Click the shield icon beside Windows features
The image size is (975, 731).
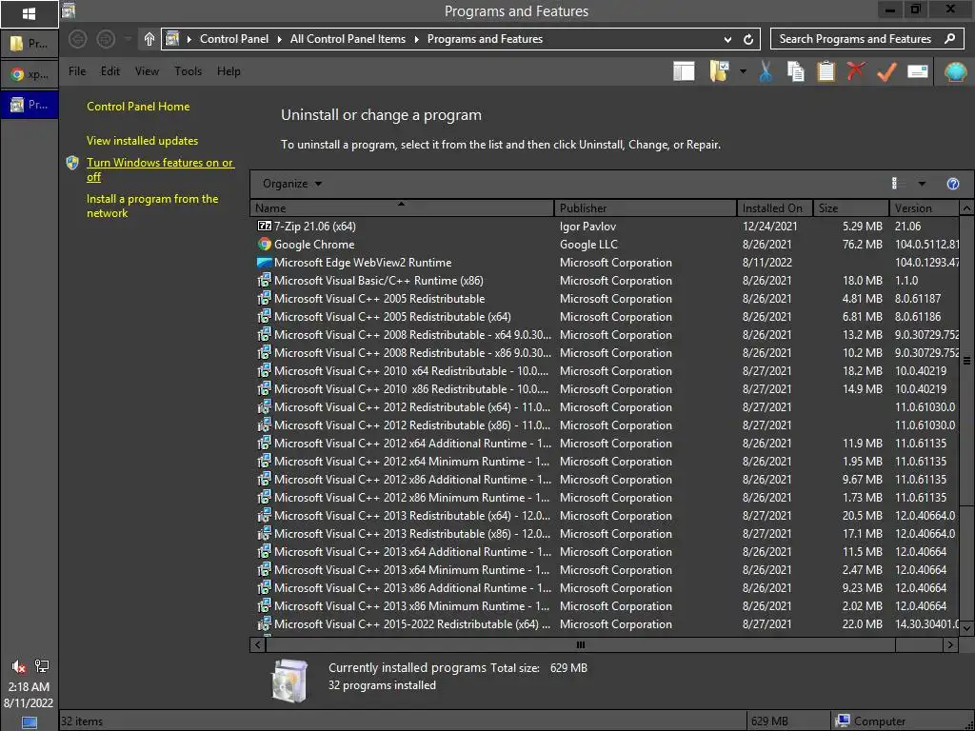pyautogui.click(x=72, y=163)
